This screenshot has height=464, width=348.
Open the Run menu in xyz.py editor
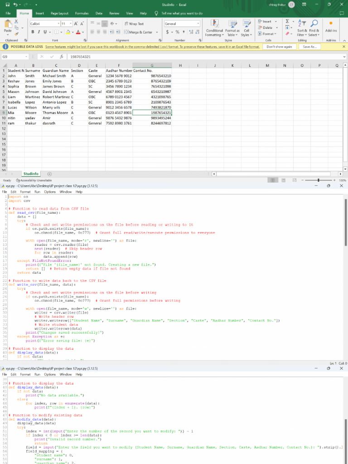(x=38, y=192)
